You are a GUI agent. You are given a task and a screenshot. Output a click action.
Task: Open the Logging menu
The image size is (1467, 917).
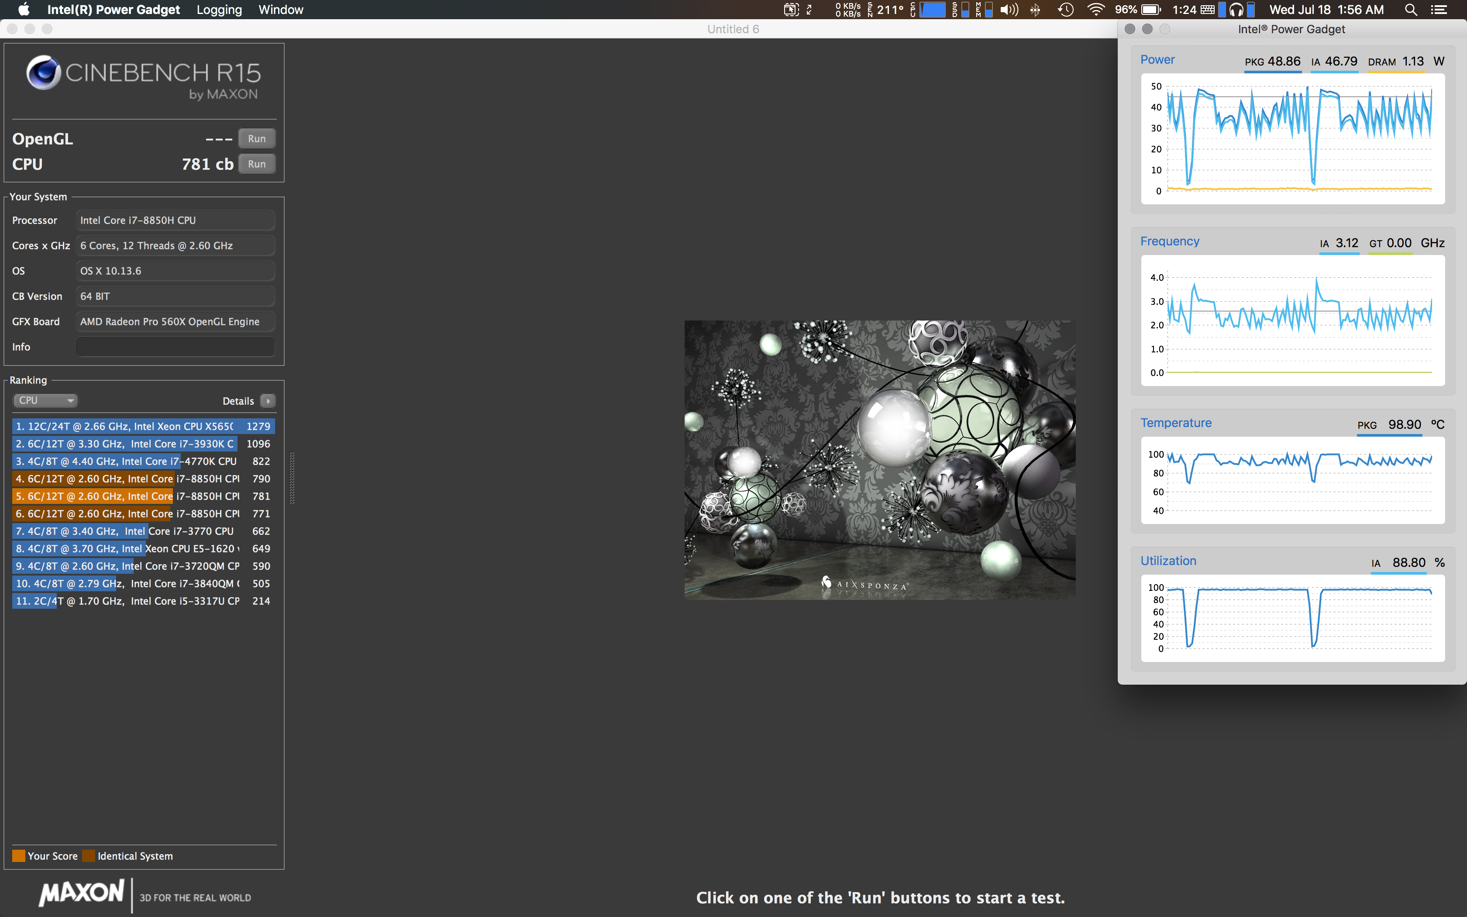[219, 9]
